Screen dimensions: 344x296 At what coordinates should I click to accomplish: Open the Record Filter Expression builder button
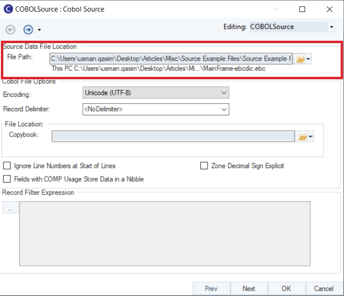10,208
